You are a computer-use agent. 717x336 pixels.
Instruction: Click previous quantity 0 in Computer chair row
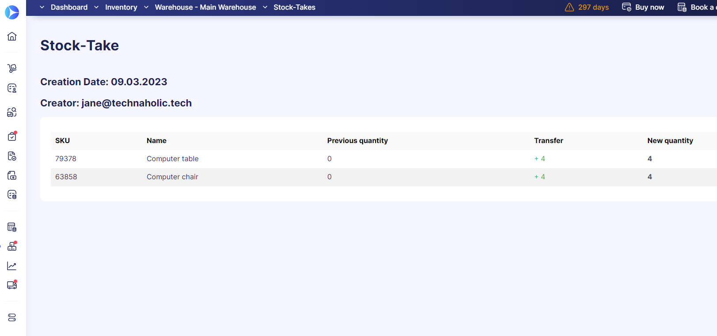(x=330, y=177)
